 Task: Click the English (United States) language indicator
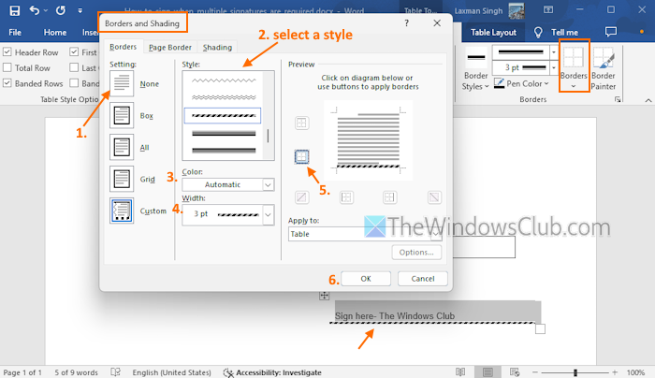[x=171, y=372]
